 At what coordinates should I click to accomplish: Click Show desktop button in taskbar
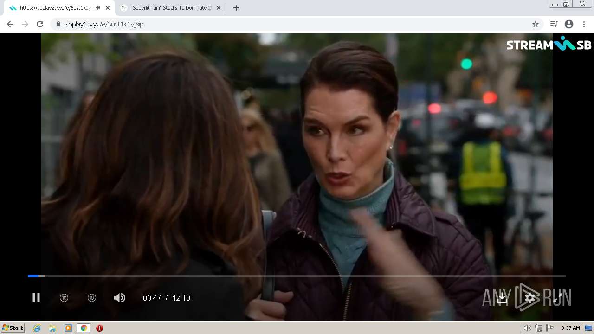tap(588, 328)
